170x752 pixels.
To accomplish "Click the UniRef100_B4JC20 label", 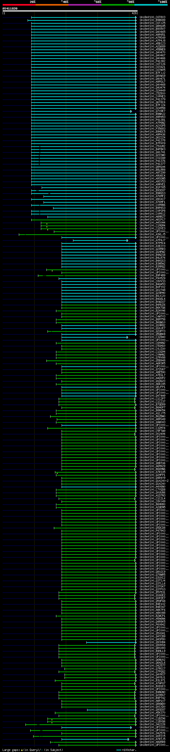I will (x=152, y=296).
